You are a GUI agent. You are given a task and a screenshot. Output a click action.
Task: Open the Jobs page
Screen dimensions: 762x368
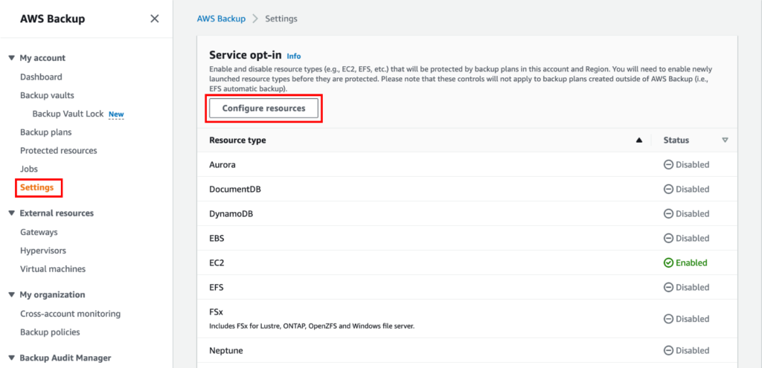coord(29,169)
